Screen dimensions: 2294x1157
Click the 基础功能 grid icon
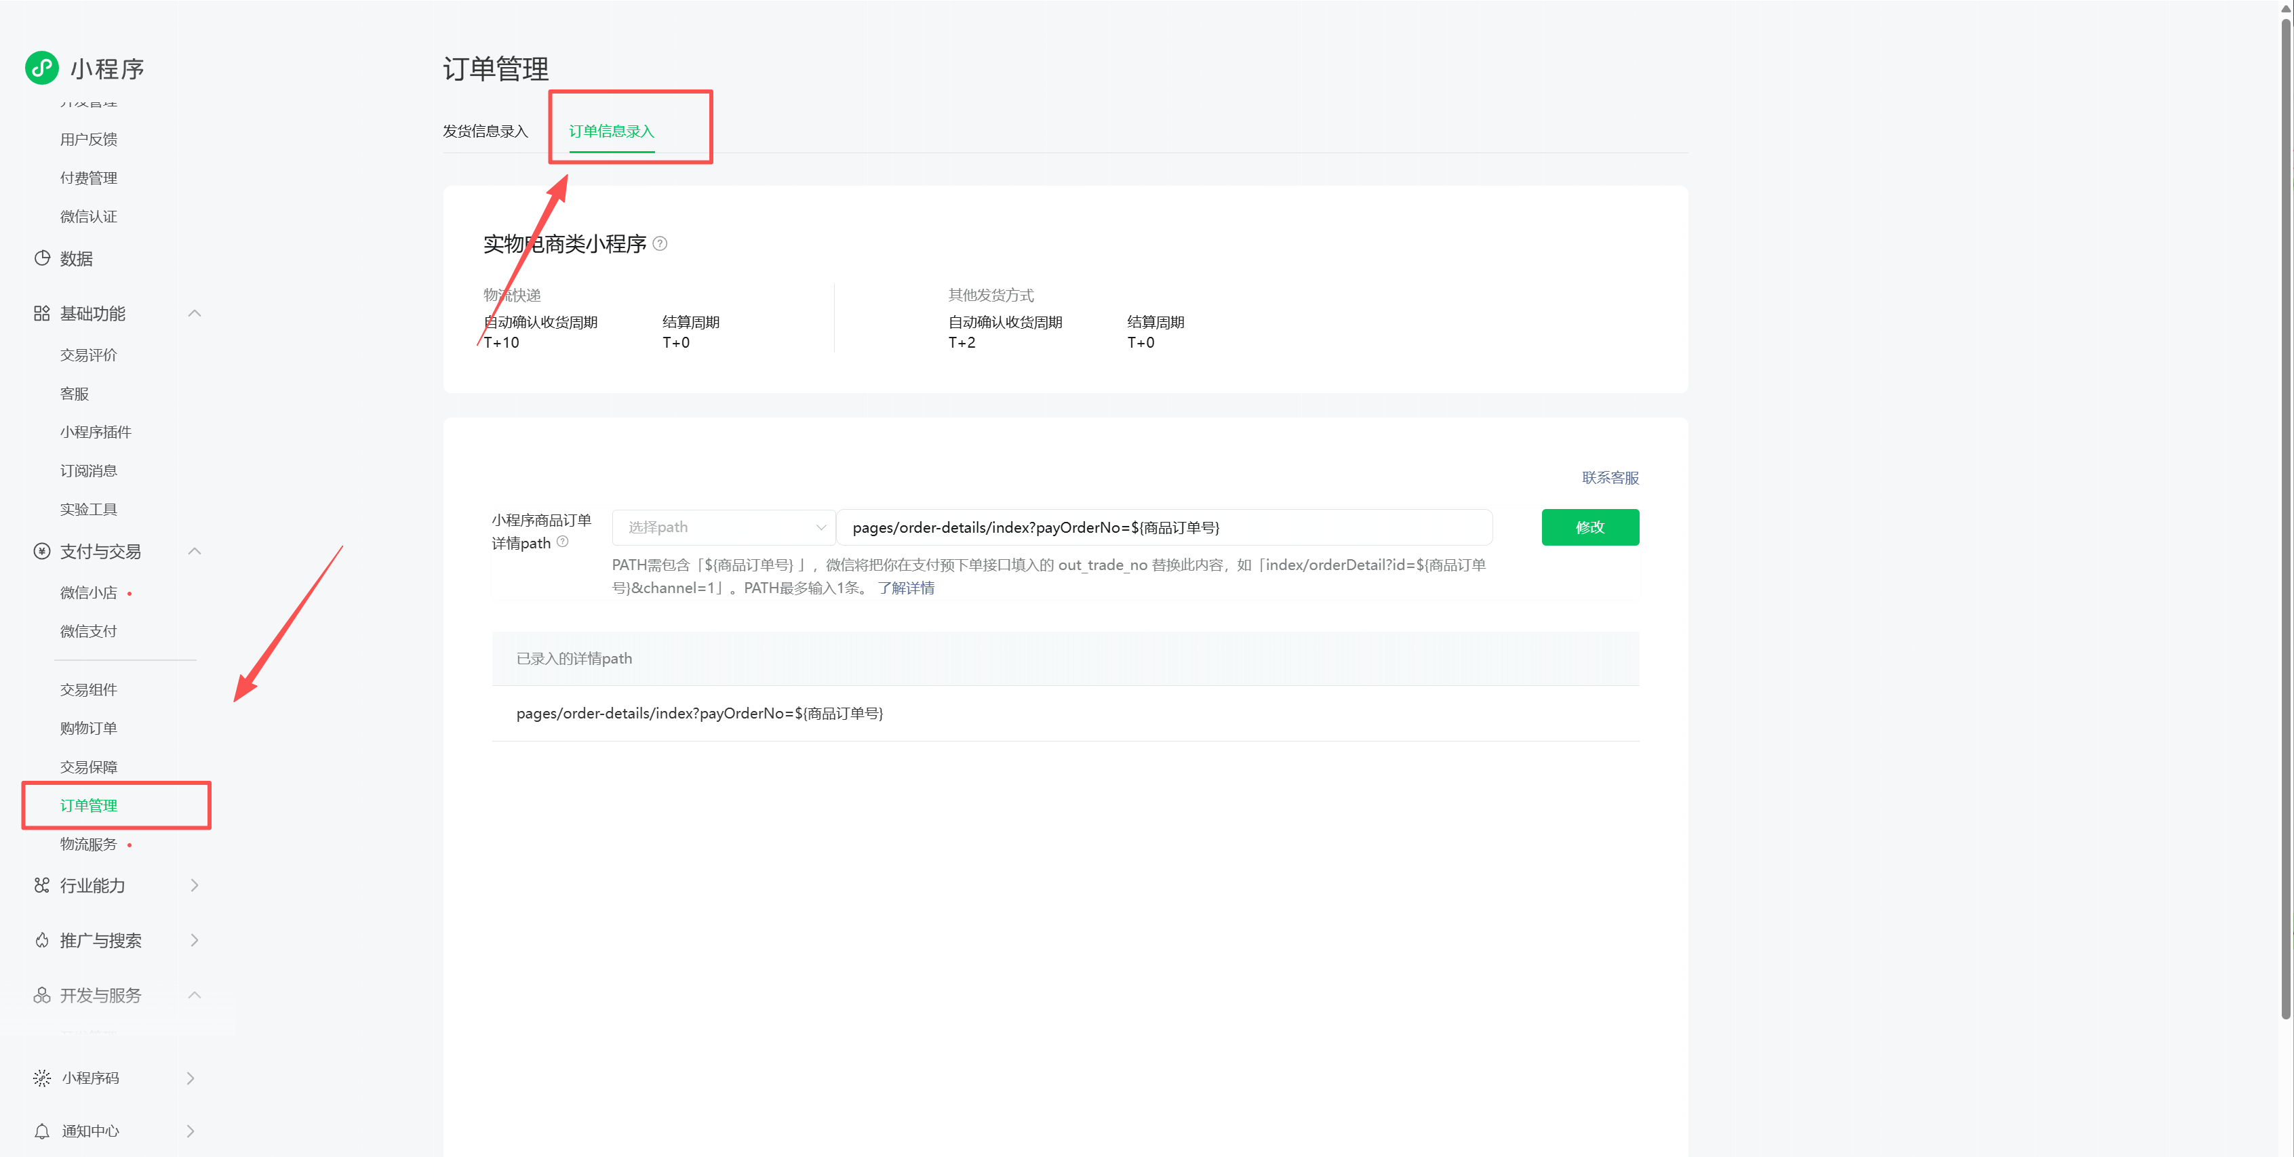42,313
